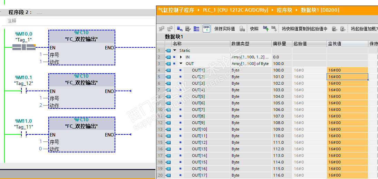Click the 程序段 2 network title
Viewport: 378px width, 179px height.
pyautogui.click(x=20, y=12)
